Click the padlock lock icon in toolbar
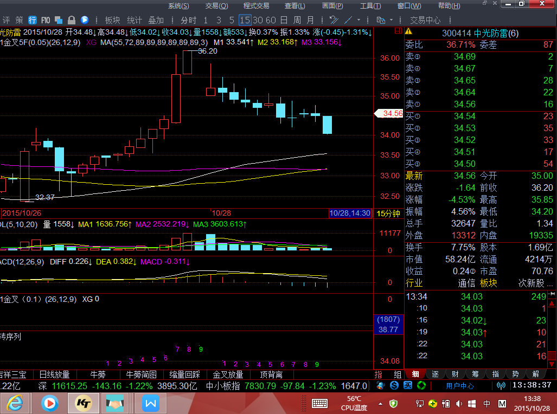The height and width of the screenshot is (414, 557). point(72,20)
